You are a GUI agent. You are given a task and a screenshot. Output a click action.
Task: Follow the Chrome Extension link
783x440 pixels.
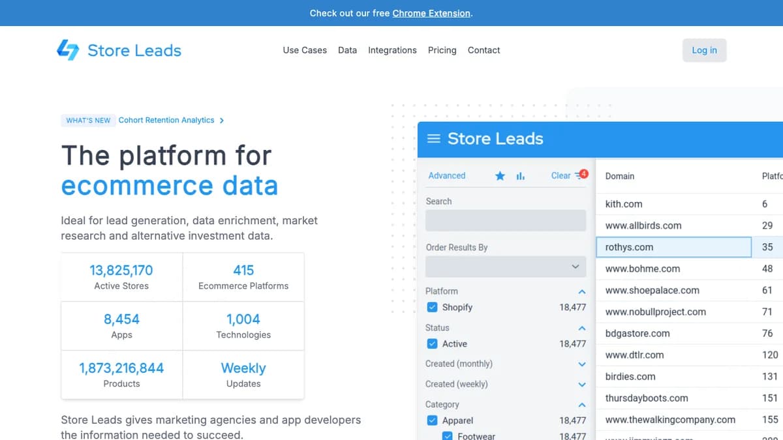pos(431,13)
